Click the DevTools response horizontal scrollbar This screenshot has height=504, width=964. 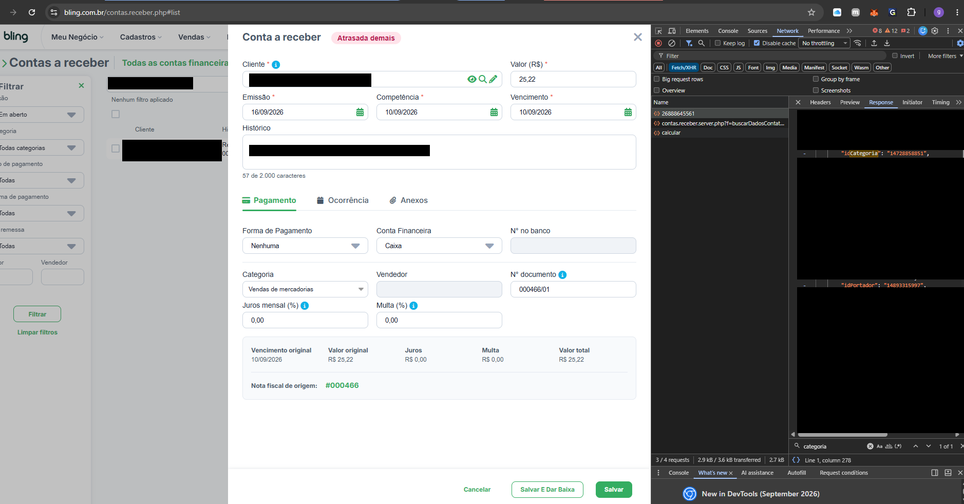(842, 435)
